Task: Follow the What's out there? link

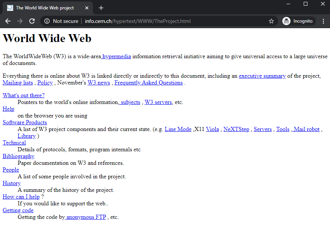Action: point(24,95)
